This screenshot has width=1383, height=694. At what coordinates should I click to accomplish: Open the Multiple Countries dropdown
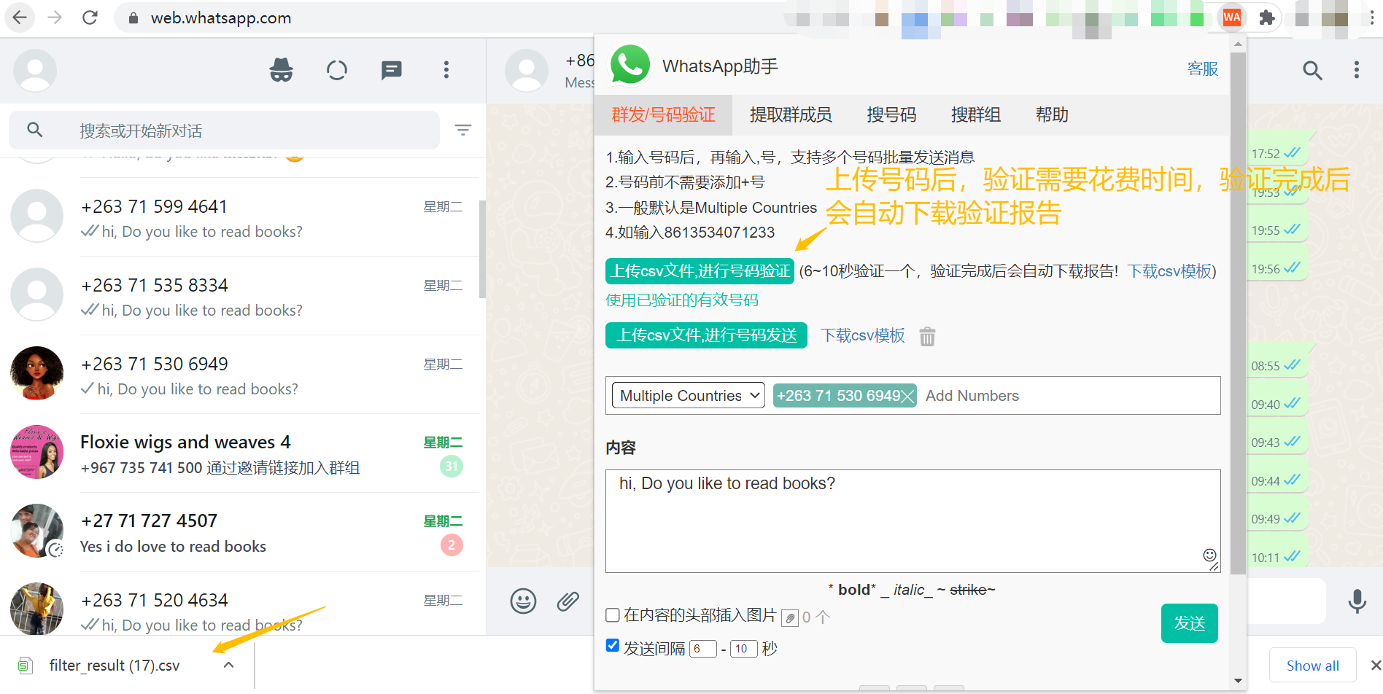(x=688, y=396)
